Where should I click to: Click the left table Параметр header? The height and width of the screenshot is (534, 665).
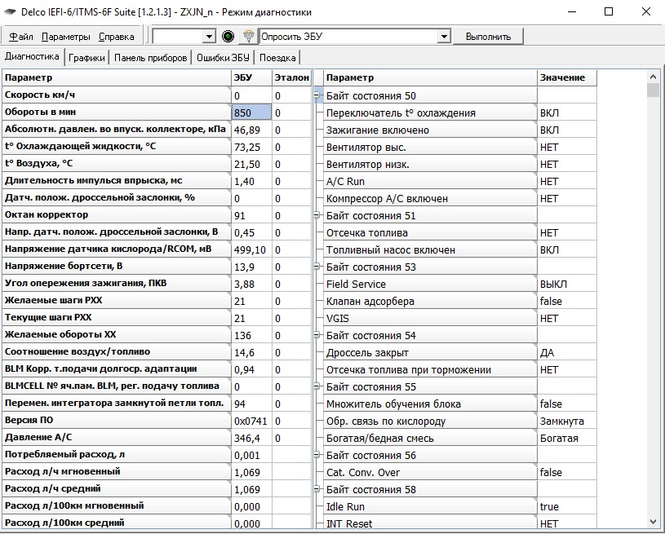(117, 77)
